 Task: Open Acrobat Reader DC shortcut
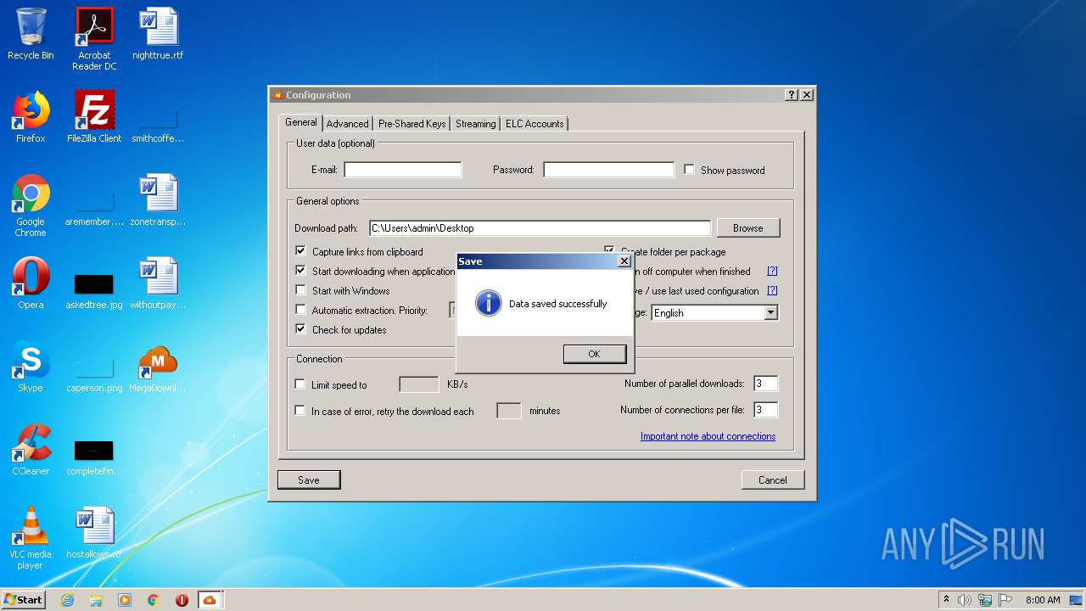pos(94,39)
